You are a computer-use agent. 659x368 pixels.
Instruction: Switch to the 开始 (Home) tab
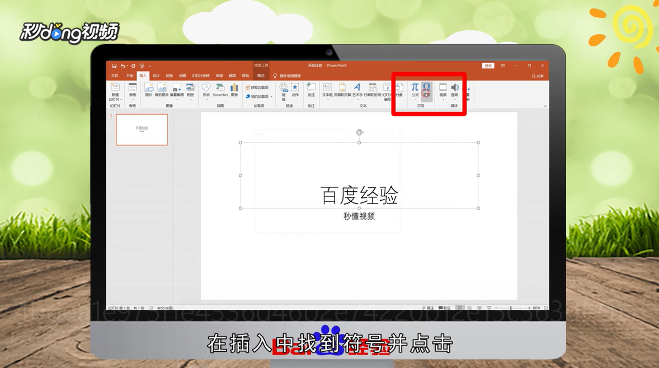tap(130, 76)
